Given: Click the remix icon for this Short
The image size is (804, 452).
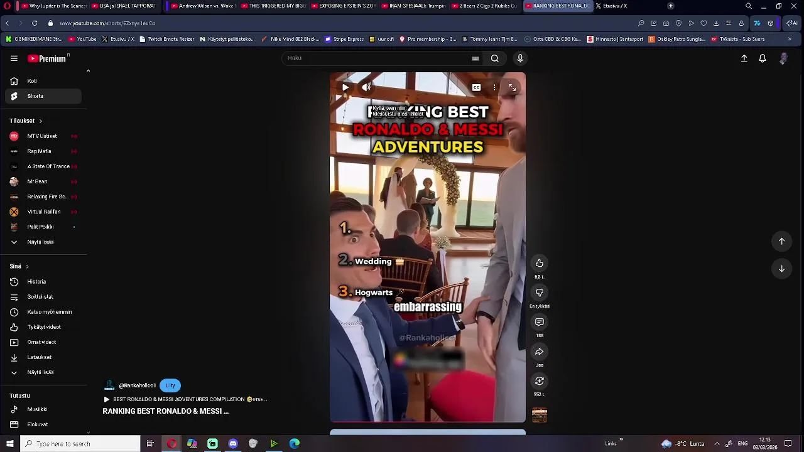Looking at the screenshot, I should pos(540,381).
